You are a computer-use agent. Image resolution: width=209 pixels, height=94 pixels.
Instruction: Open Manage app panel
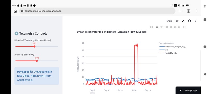188,90
